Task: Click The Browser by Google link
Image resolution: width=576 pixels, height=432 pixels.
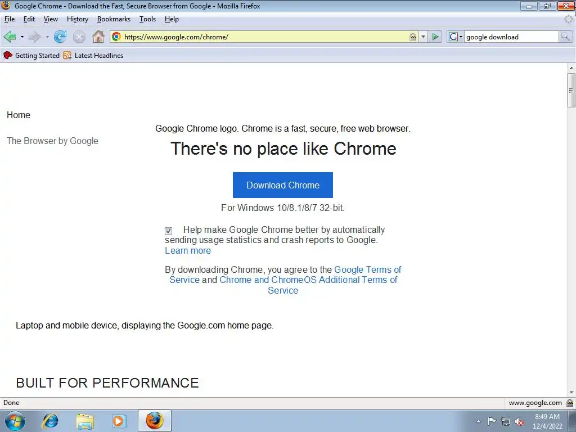Action: [x=52, y=141]
